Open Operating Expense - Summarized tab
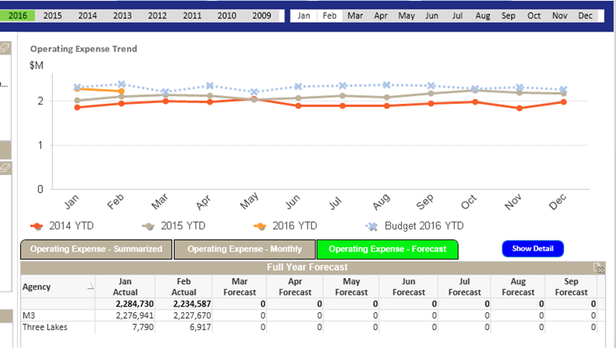616x348 pixels. pos(96,249)
